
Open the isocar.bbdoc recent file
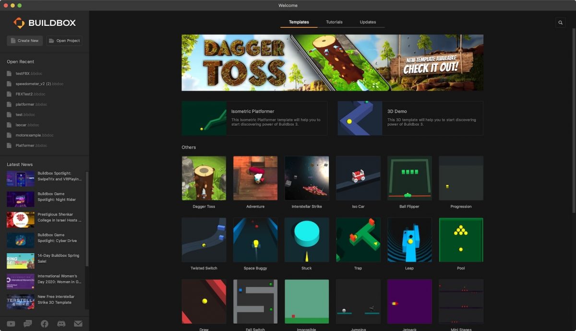27,125
